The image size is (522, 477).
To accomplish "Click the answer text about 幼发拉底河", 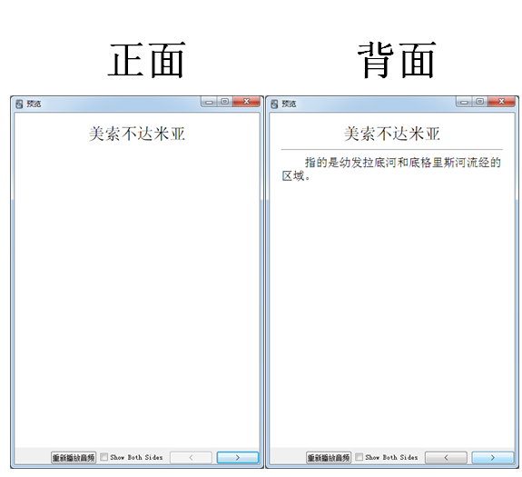I will coord(391,169).
